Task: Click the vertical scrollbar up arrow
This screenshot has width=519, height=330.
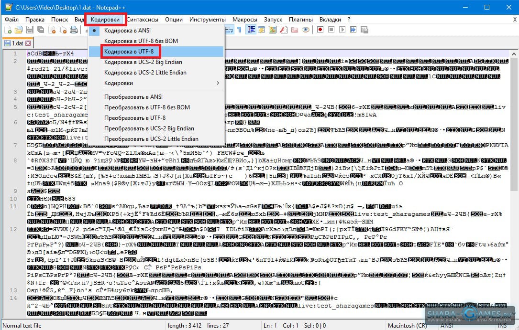Action: click(x=513, y=53)
